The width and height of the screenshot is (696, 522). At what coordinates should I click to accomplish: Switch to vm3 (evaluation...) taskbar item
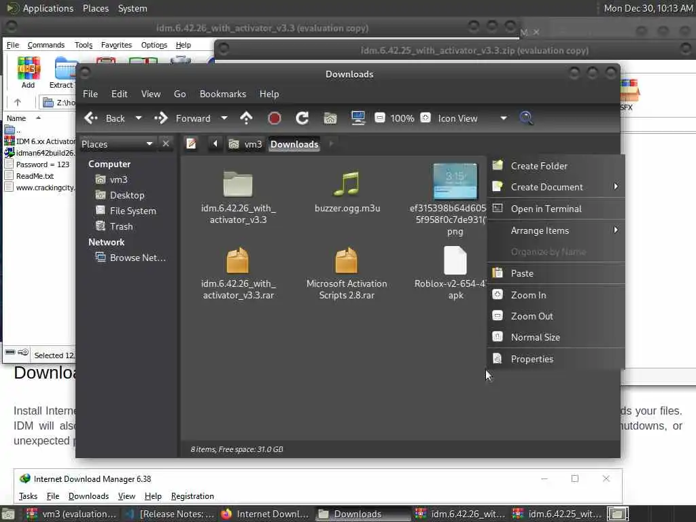point(72,514)
